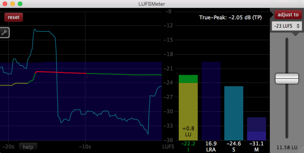Click the red reset button
The width and height of the screenshot is (304, 153).
[14, 17]
